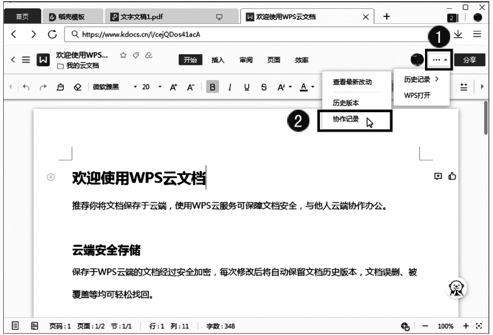Image resolution: width=493 pixels, height=335 pixels.
Task: Click the browser URL address field
Action: click(252, 33)
